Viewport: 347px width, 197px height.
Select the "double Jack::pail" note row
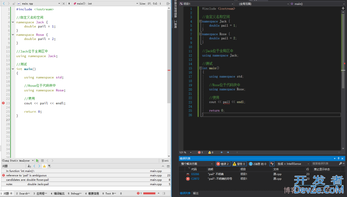86,184
